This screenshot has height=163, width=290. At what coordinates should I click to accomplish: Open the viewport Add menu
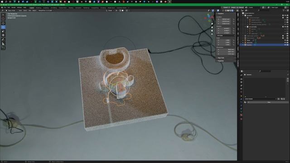[x=29, y=10]
